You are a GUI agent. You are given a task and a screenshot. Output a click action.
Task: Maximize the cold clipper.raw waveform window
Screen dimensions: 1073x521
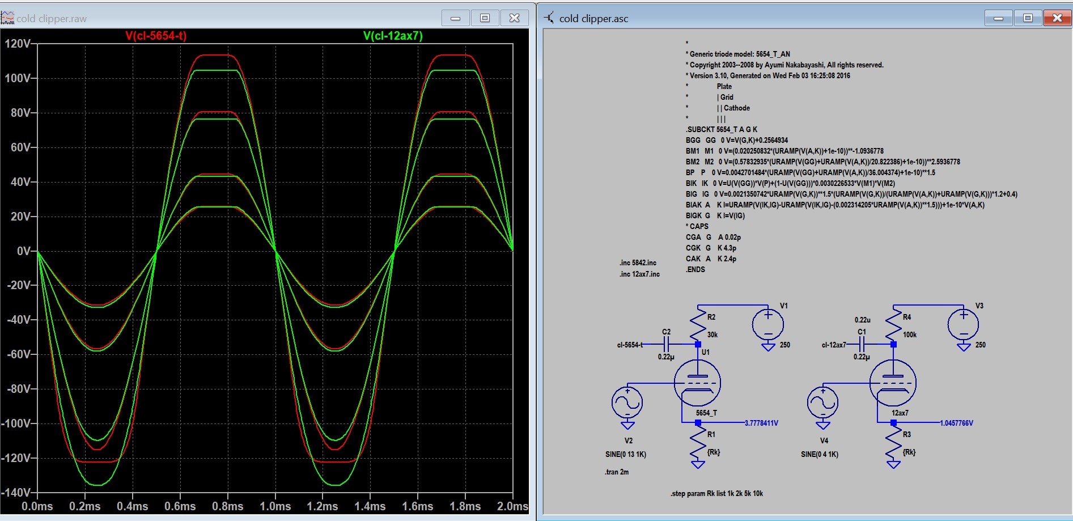pos(485,18)
